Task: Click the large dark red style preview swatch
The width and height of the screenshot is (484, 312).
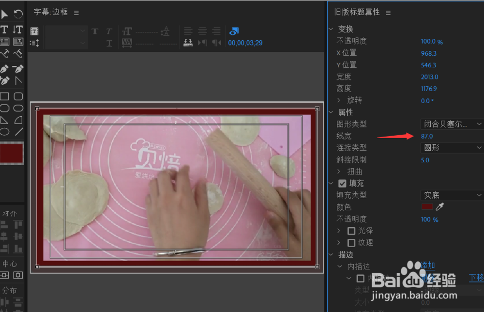Action: coord(12,153)
